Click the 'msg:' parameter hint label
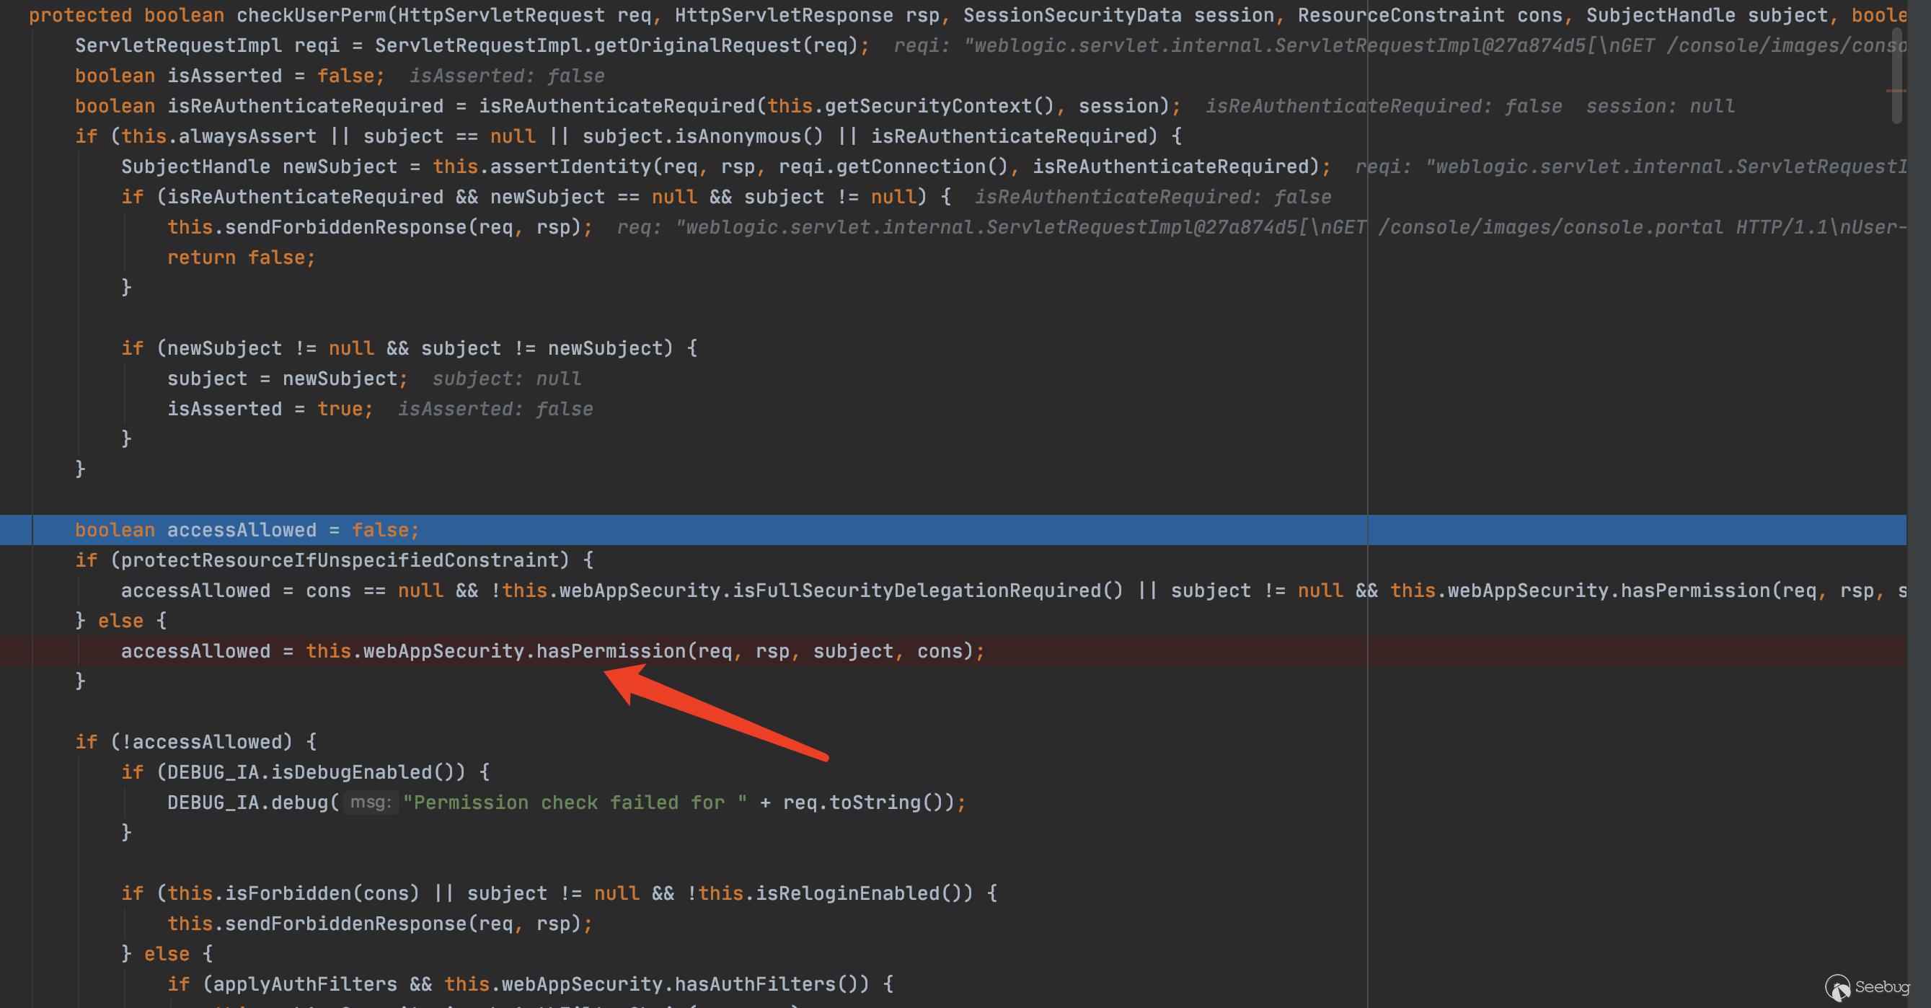Screen dimensions: 1931x1008 pos(371,802)
